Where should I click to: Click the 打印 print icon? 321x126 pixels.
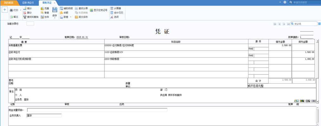coord(11,10)
